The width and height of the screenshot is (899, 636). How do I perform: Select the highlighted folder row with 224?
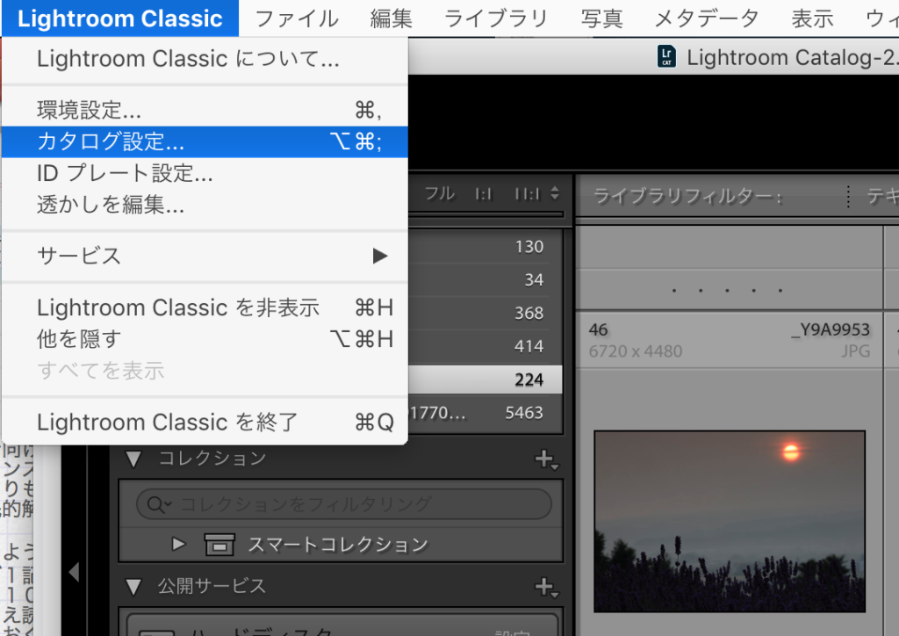point(485,379)
